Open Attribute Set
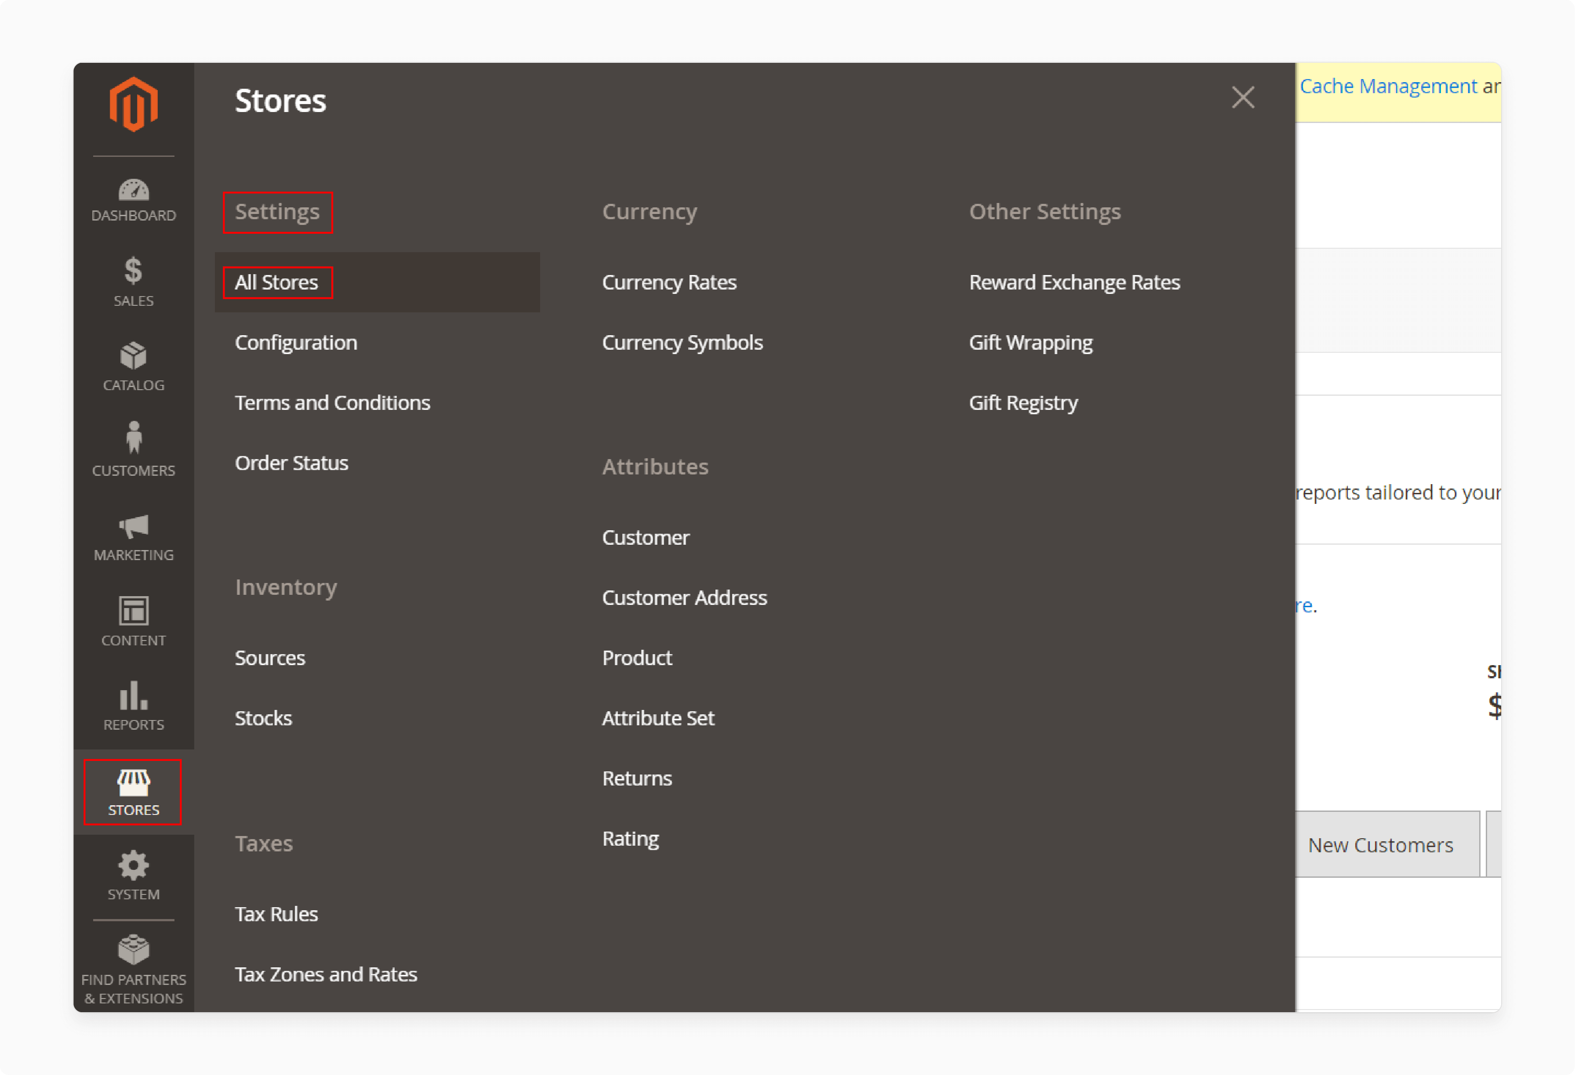This screenshot has width=1575, height=1075. click(658, 719)
